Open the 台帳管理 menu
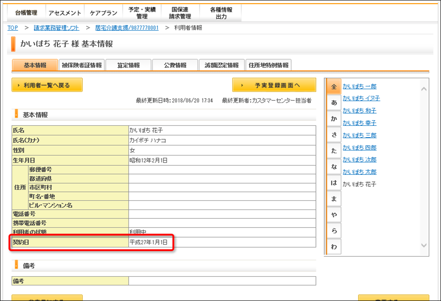The image size is (441, 301). pyautogui.click(x=26, y=13)
